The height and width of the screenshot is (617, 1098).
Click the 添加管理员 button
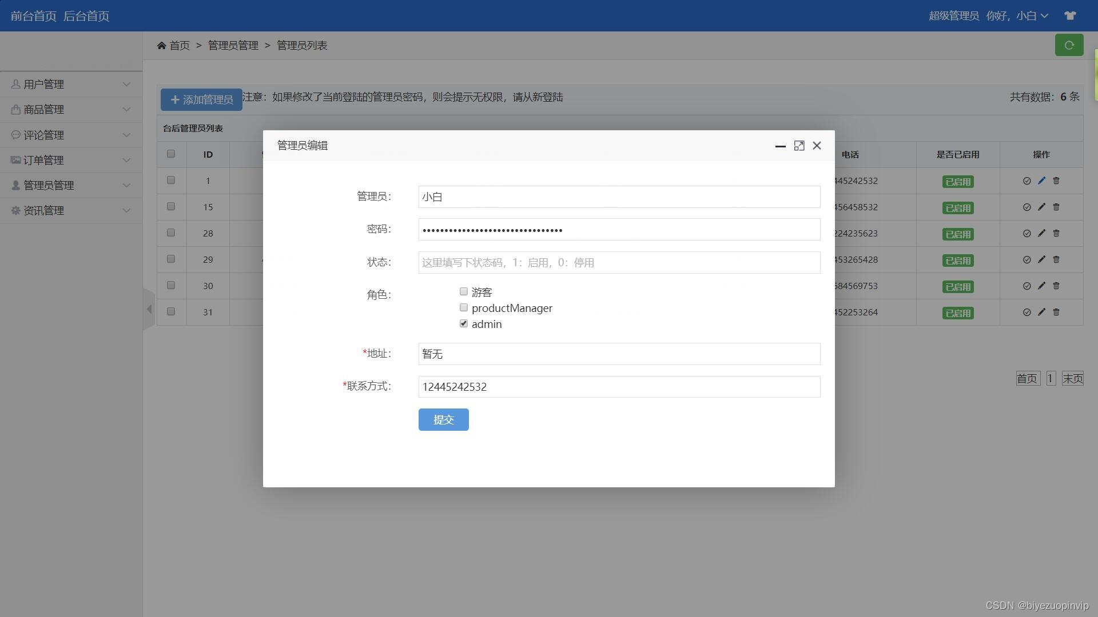coord(201,99)
